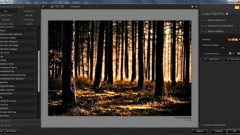Open the Favorites category tab
The image size is (240, 135).
29,11
